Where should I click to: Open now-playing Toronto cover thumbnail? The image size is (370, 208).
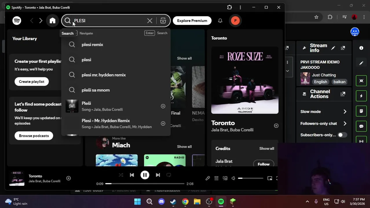point(17,178)
